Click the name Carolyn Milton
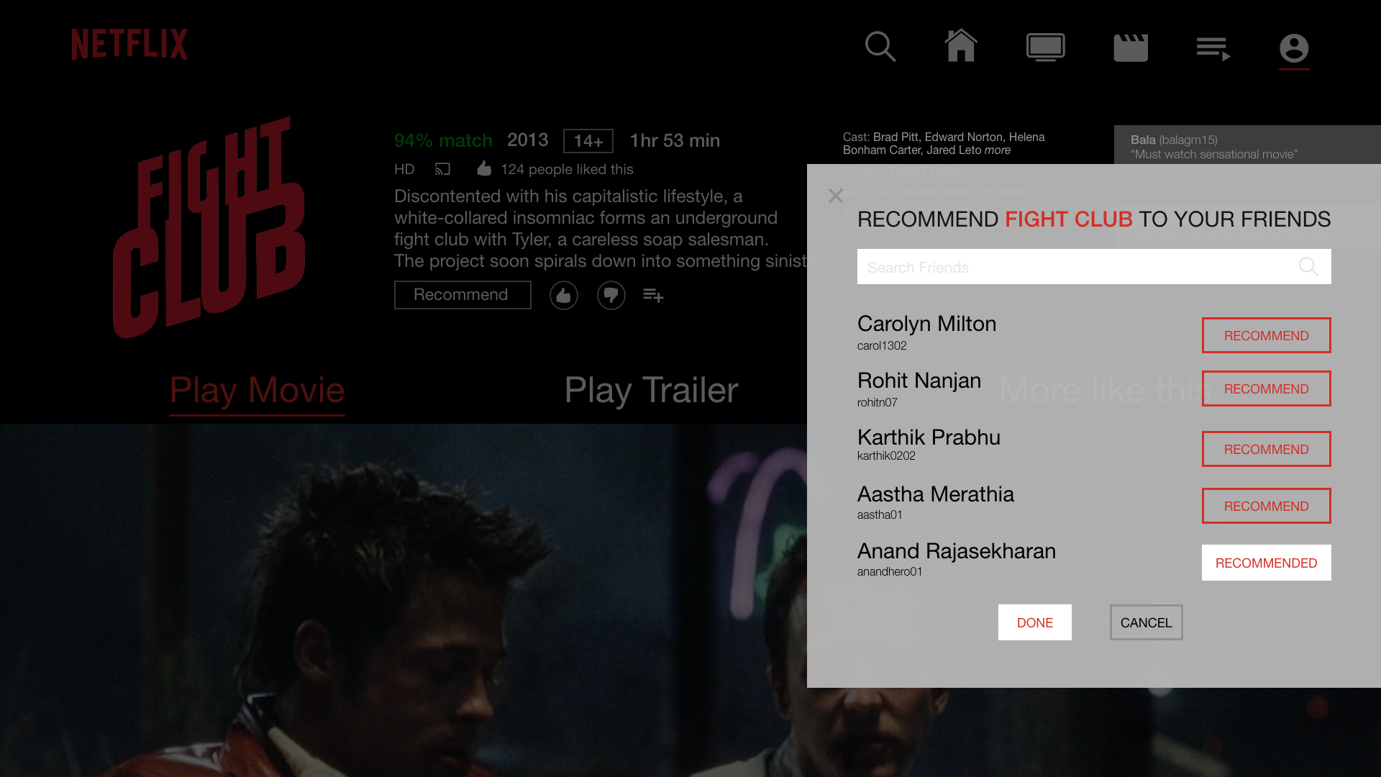The width and height of the screenshot is (1381, 777). point(927,324)
